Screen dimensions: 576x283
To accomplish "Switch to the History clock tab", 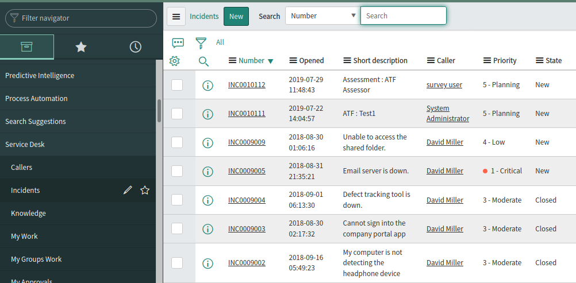I will (136, 47).
